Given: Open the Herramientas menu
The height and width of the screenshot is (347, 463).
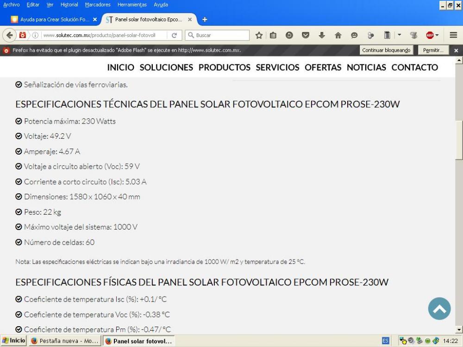Looking at the screenshot, I should [x=132, y=5].
